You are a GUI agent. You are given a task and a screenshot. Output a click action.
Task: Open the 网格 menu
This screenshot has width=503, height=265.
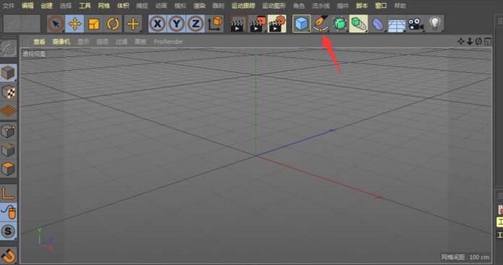tap(104, 6)
